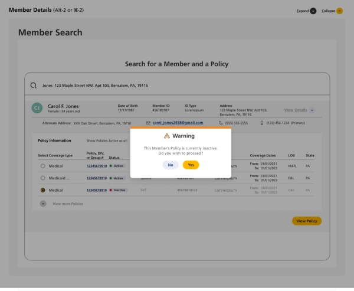Select the first Medical coverage radio button
This screenshot has width=354, height=291.
point(42,166)
